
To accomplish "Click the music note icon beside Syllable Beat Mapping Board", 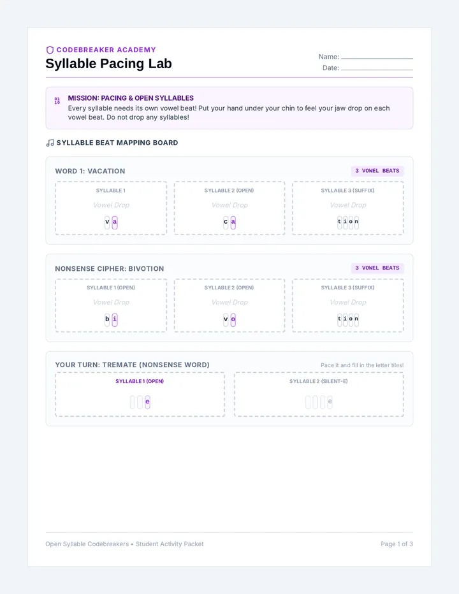I will coord(50,143).
